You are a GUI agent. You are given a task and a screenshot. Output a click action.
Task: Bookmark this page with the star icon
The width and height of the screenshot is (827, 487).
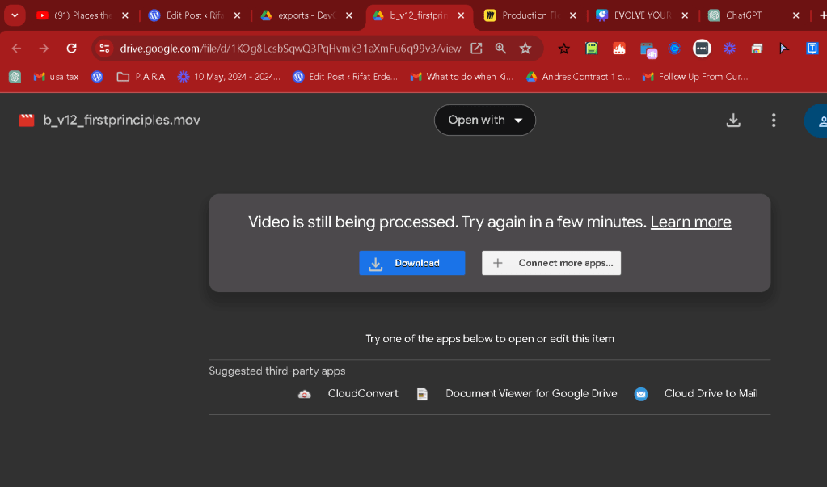(x=525, y=49)
